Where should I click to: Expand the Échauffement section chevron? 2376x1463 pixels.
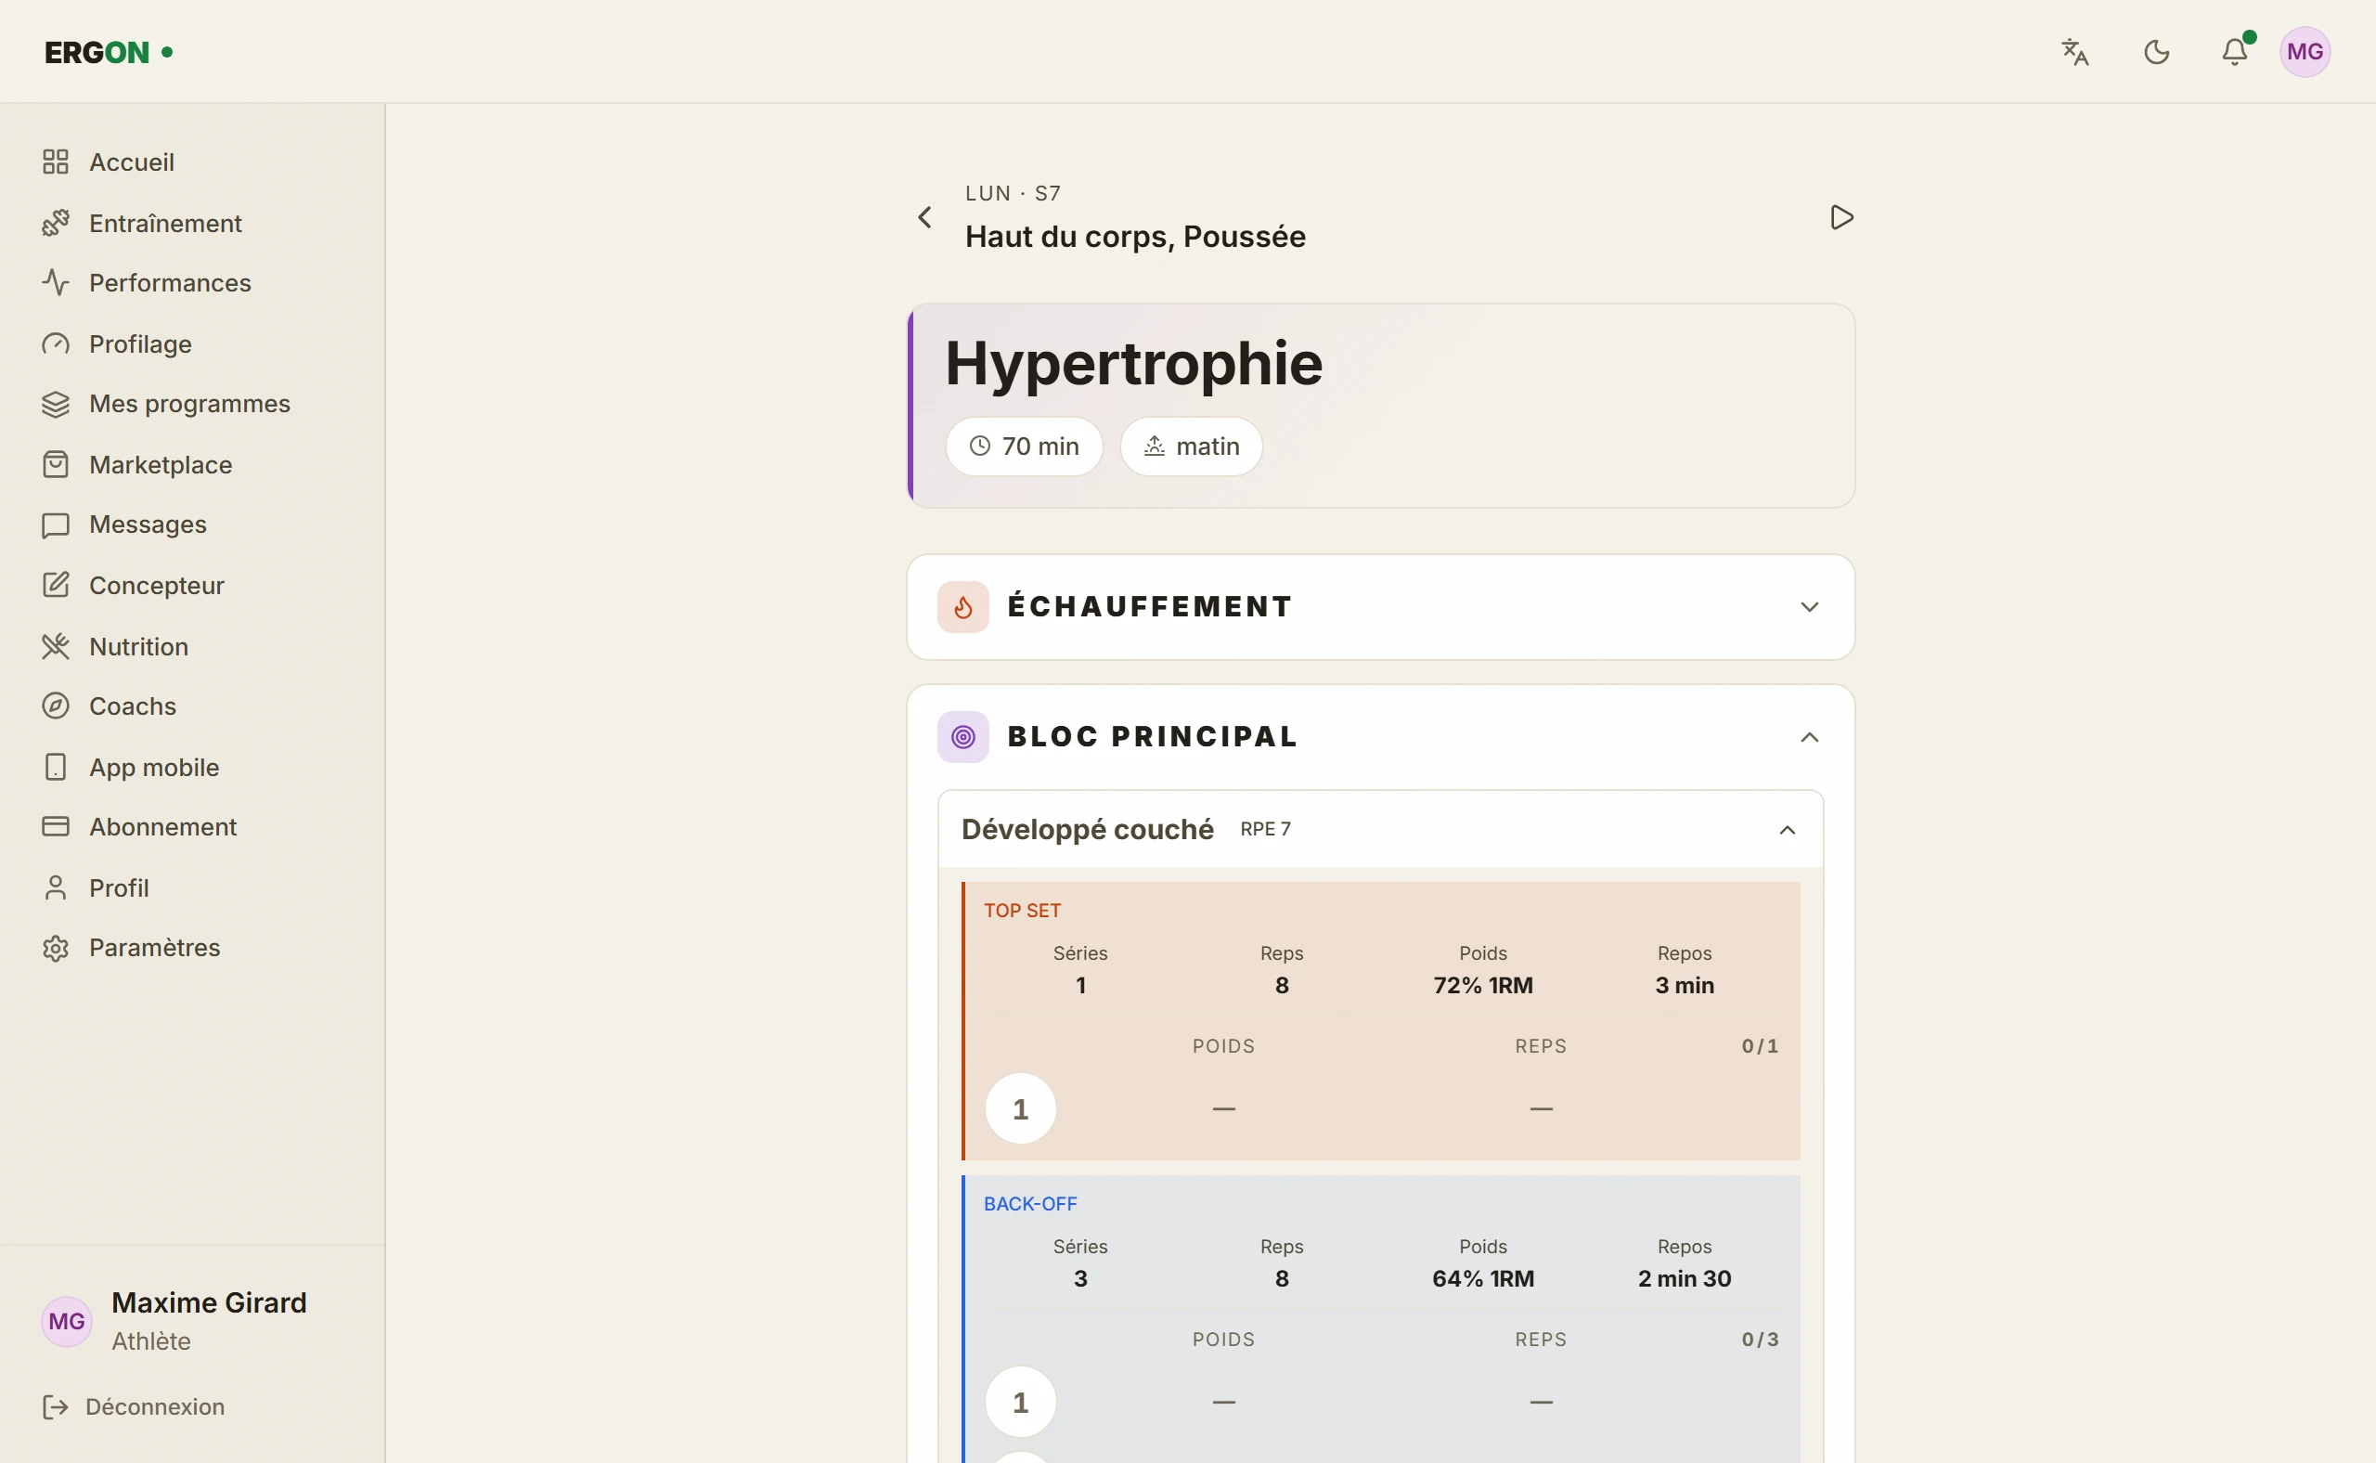pyautogui.click(x=1809, y=608)
